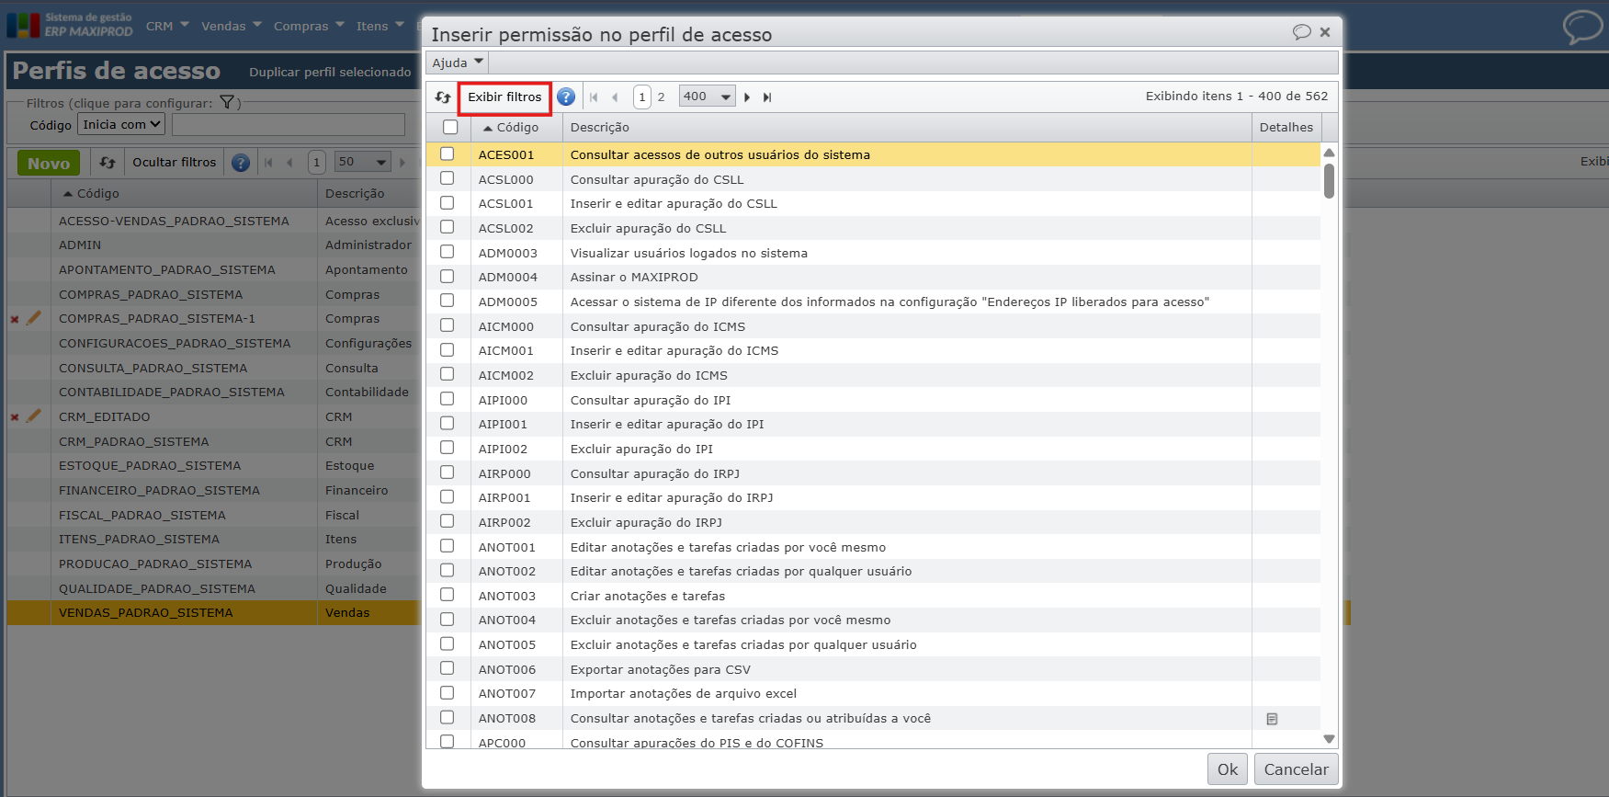
Task: Select the VENDAS_PADRAO_SISTEMA profile row
Action: click(x=213, y=613)
